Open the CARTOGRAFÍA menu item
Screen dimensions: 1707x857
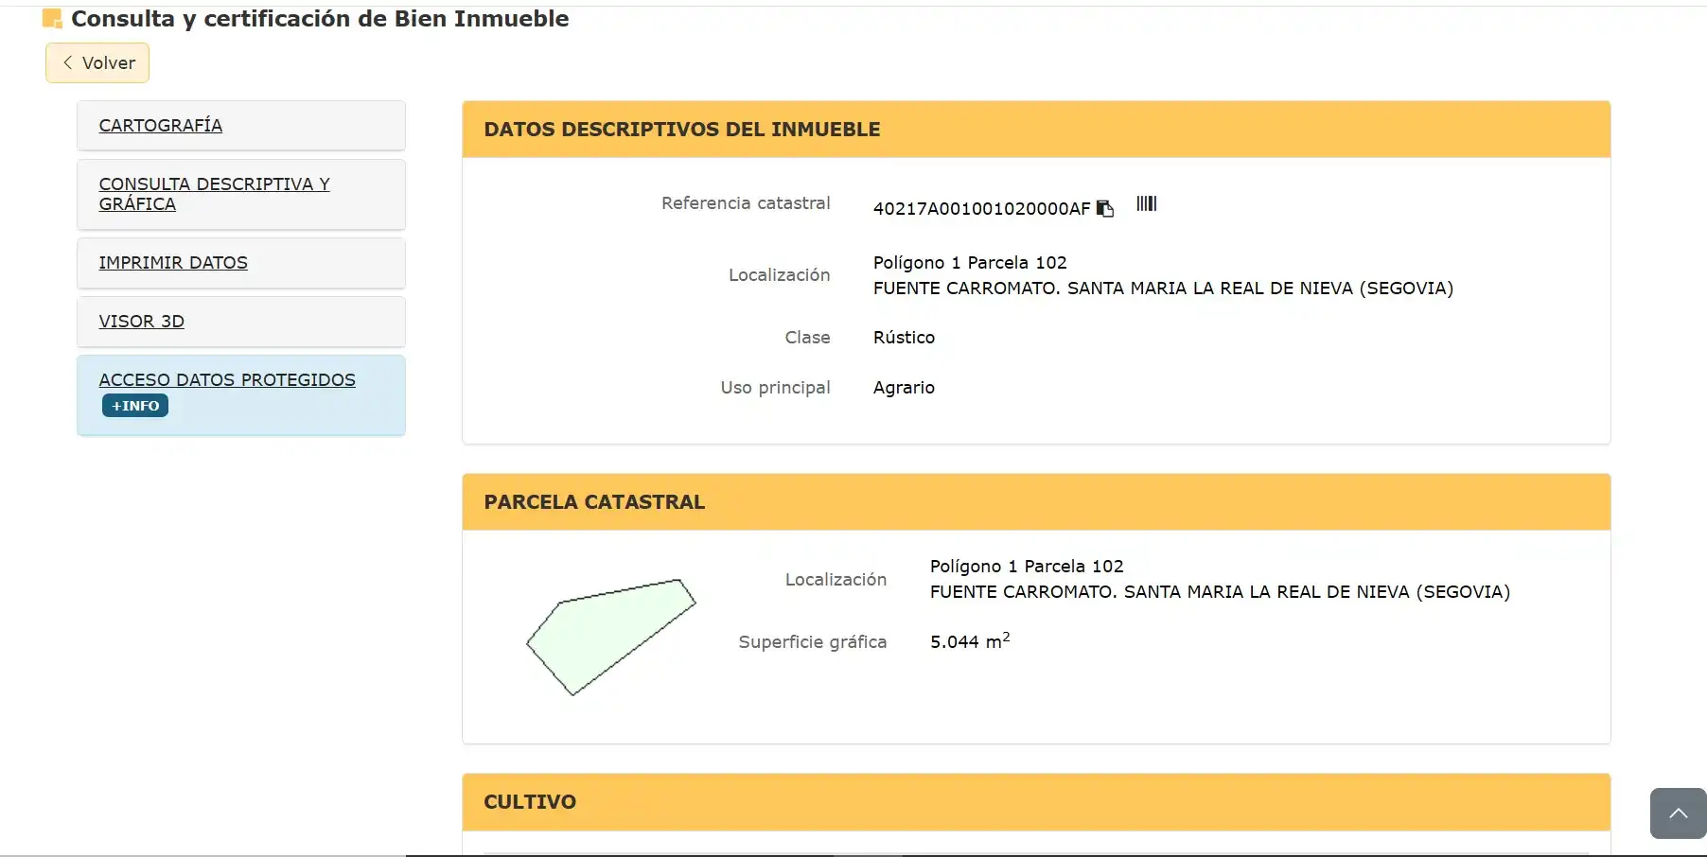coord(160,125)
